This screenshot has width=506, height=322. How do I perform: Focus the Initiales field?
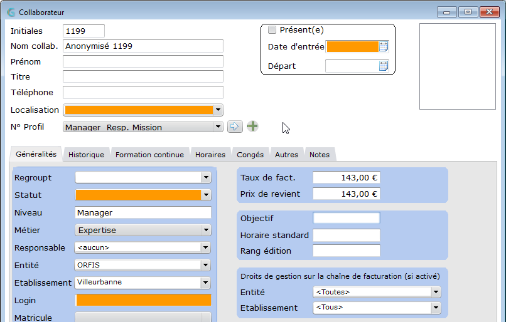tap(83, 31)
